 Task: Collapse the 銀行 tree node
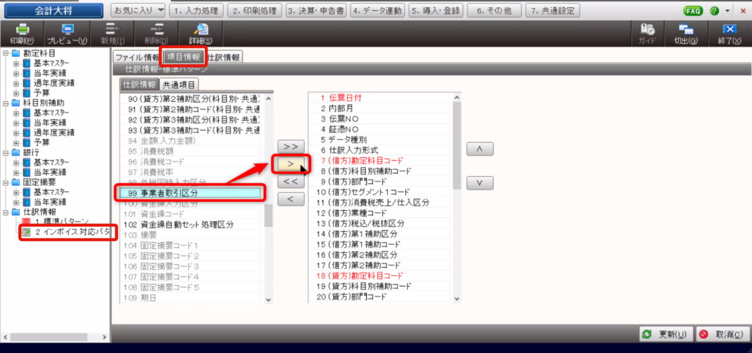[x=6, y=153]
